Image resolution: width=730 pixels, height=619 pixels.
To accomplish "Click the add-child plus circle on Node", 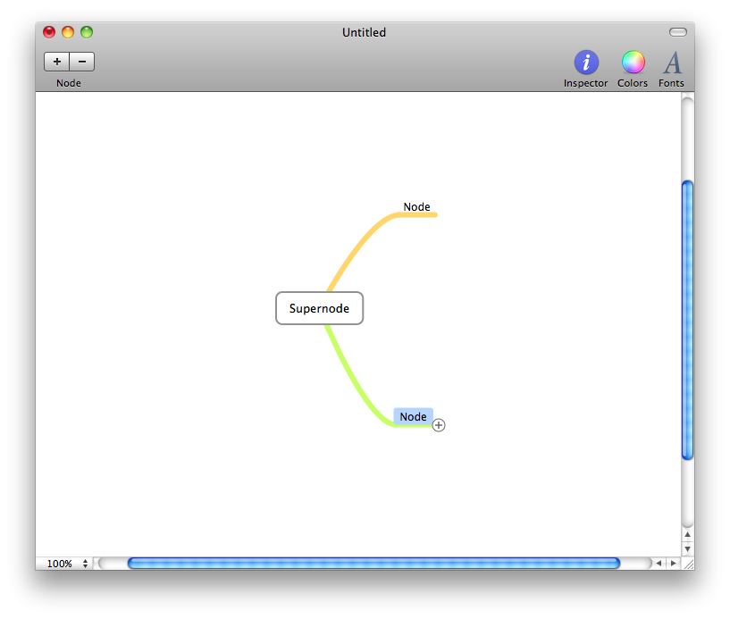I will click(439, 425).
